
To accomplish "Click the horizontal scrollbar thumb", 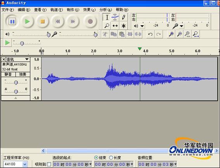I will click(x=107, y=151).
